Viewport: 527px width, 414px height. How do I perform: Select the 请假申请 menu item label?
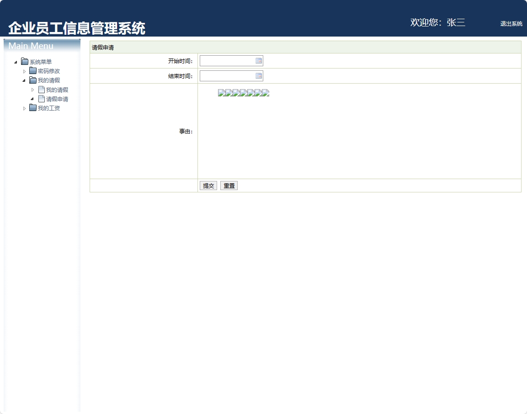(x=57, y=99)
